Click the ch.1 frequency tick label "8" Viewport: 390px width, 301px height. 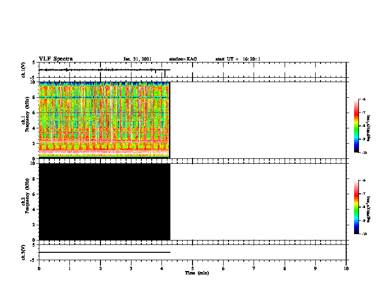[34, 97]
